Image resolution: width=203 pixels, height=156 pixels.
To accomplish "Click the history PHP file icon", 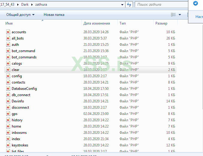I will coord(8,120).
